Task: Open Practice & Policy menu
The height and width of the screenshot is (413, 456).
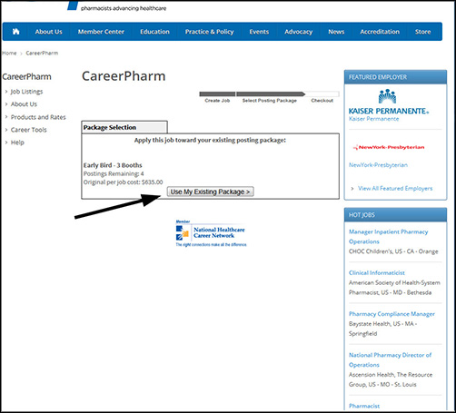Action: click(209, 32)
